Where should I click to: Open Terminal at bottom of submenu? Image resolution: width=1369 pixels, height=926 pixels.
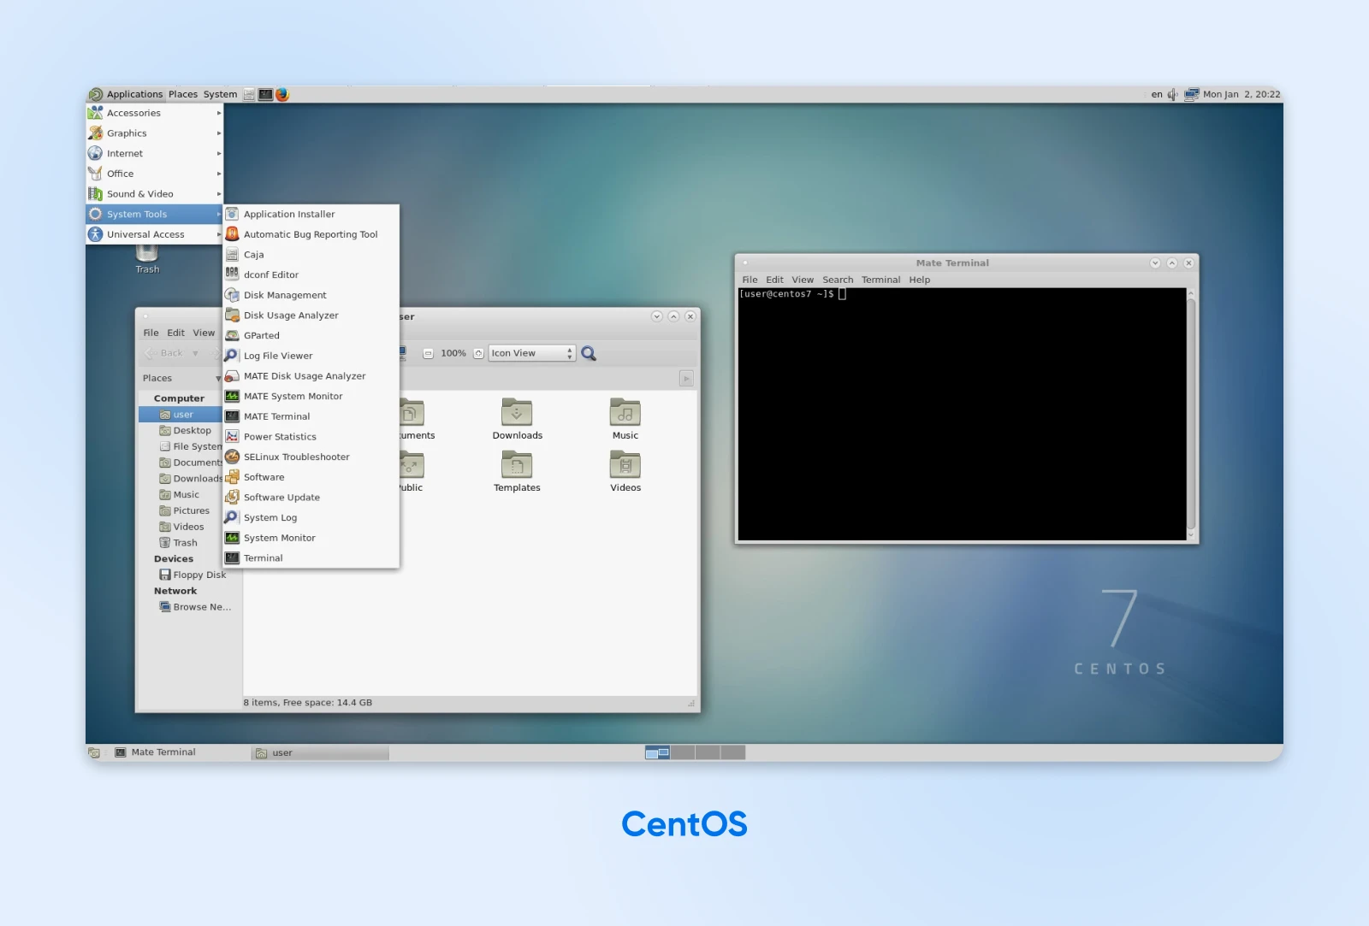point(311,558)
